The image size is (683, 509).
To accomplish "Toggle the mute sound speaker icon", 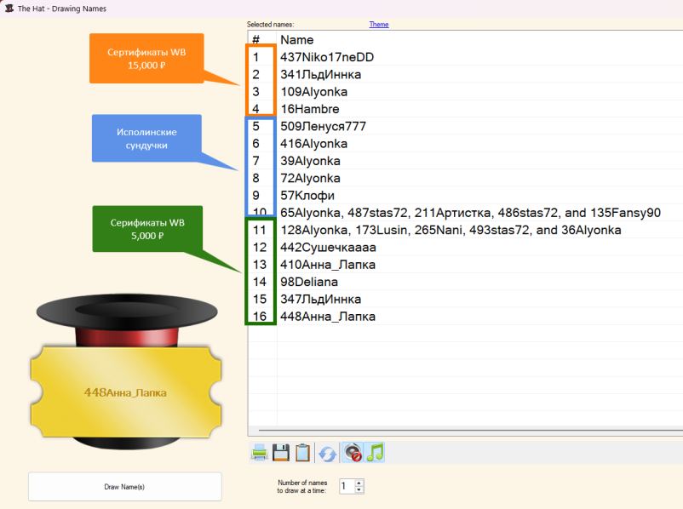I will pos(352,453).
